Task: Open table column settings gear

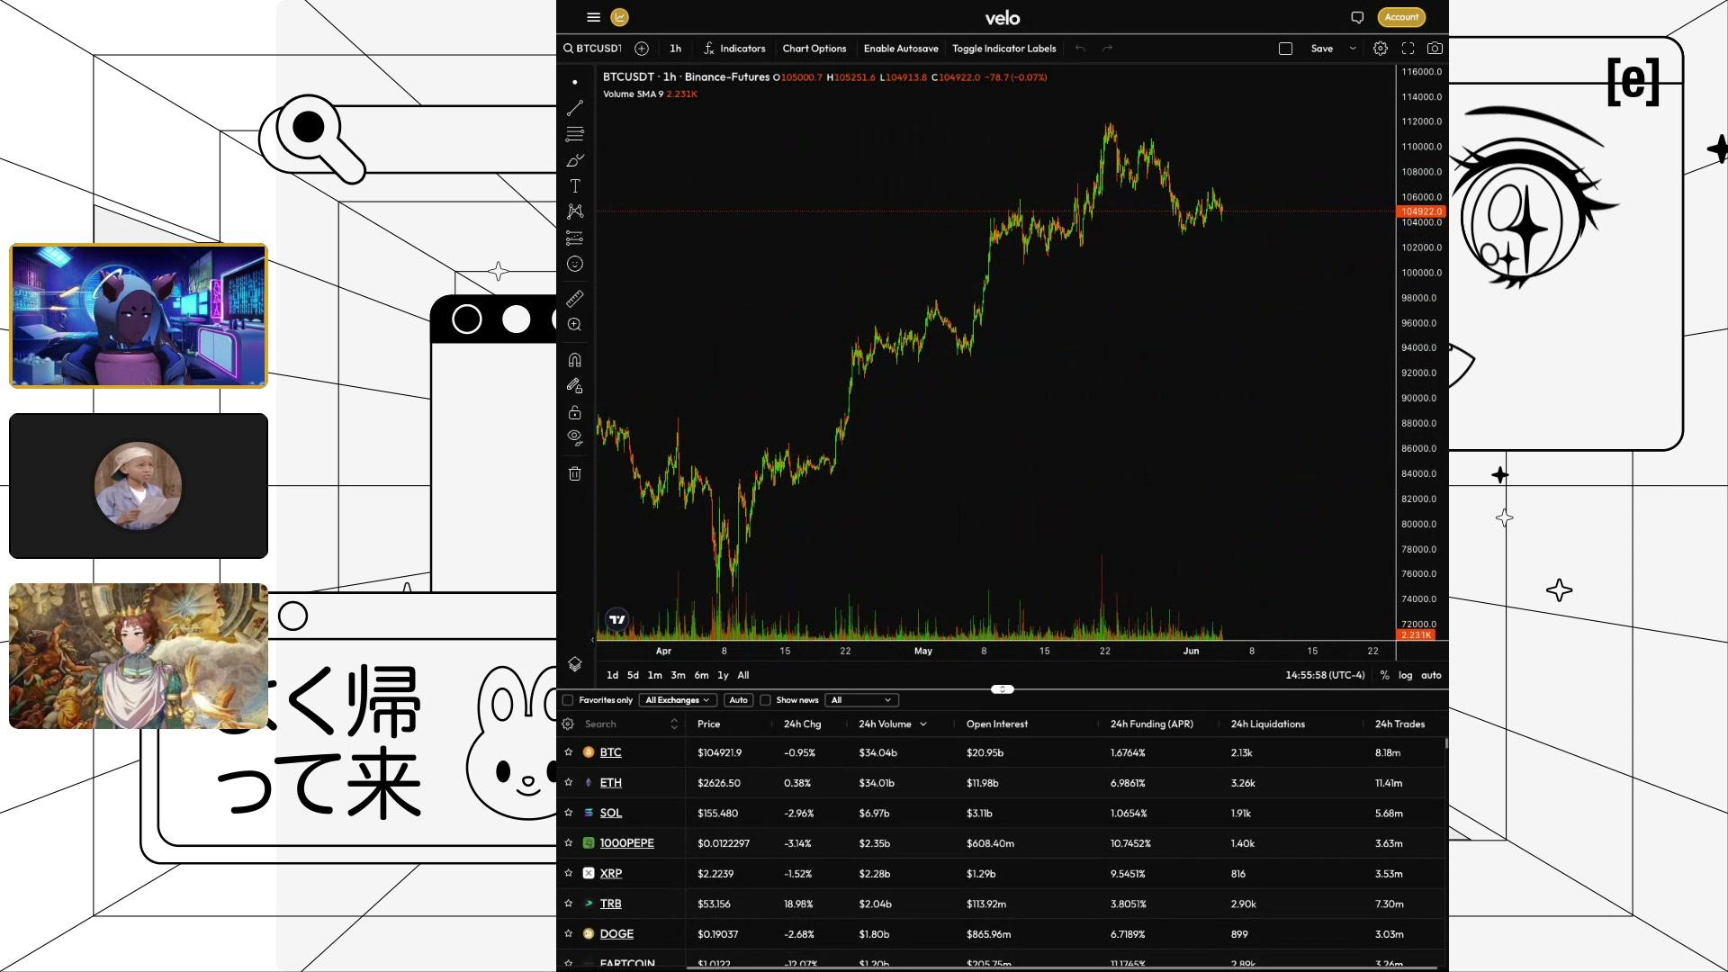Action: [568, 724]
